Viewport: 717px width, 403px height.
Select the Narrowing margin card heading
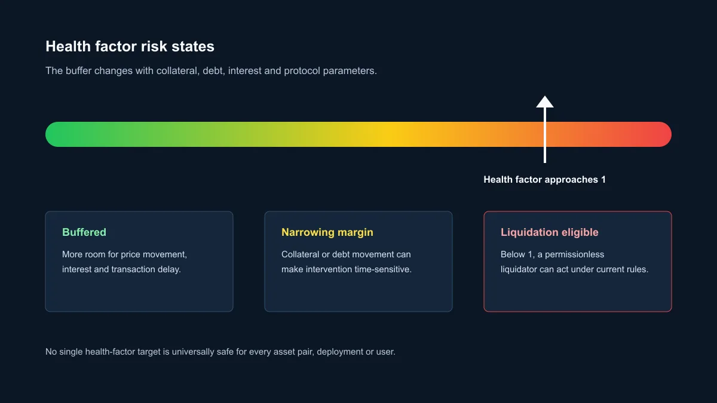pyautogui.click(x=327, y=232)
